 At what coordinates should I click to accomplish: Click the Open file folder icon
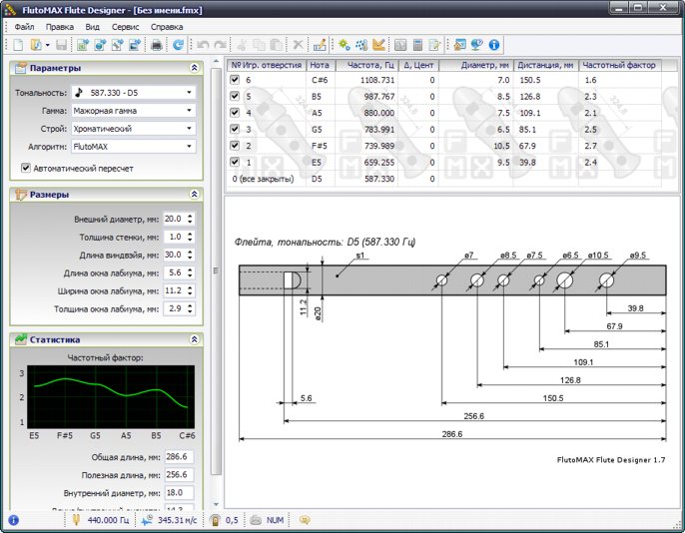click(x=36, y=45)
